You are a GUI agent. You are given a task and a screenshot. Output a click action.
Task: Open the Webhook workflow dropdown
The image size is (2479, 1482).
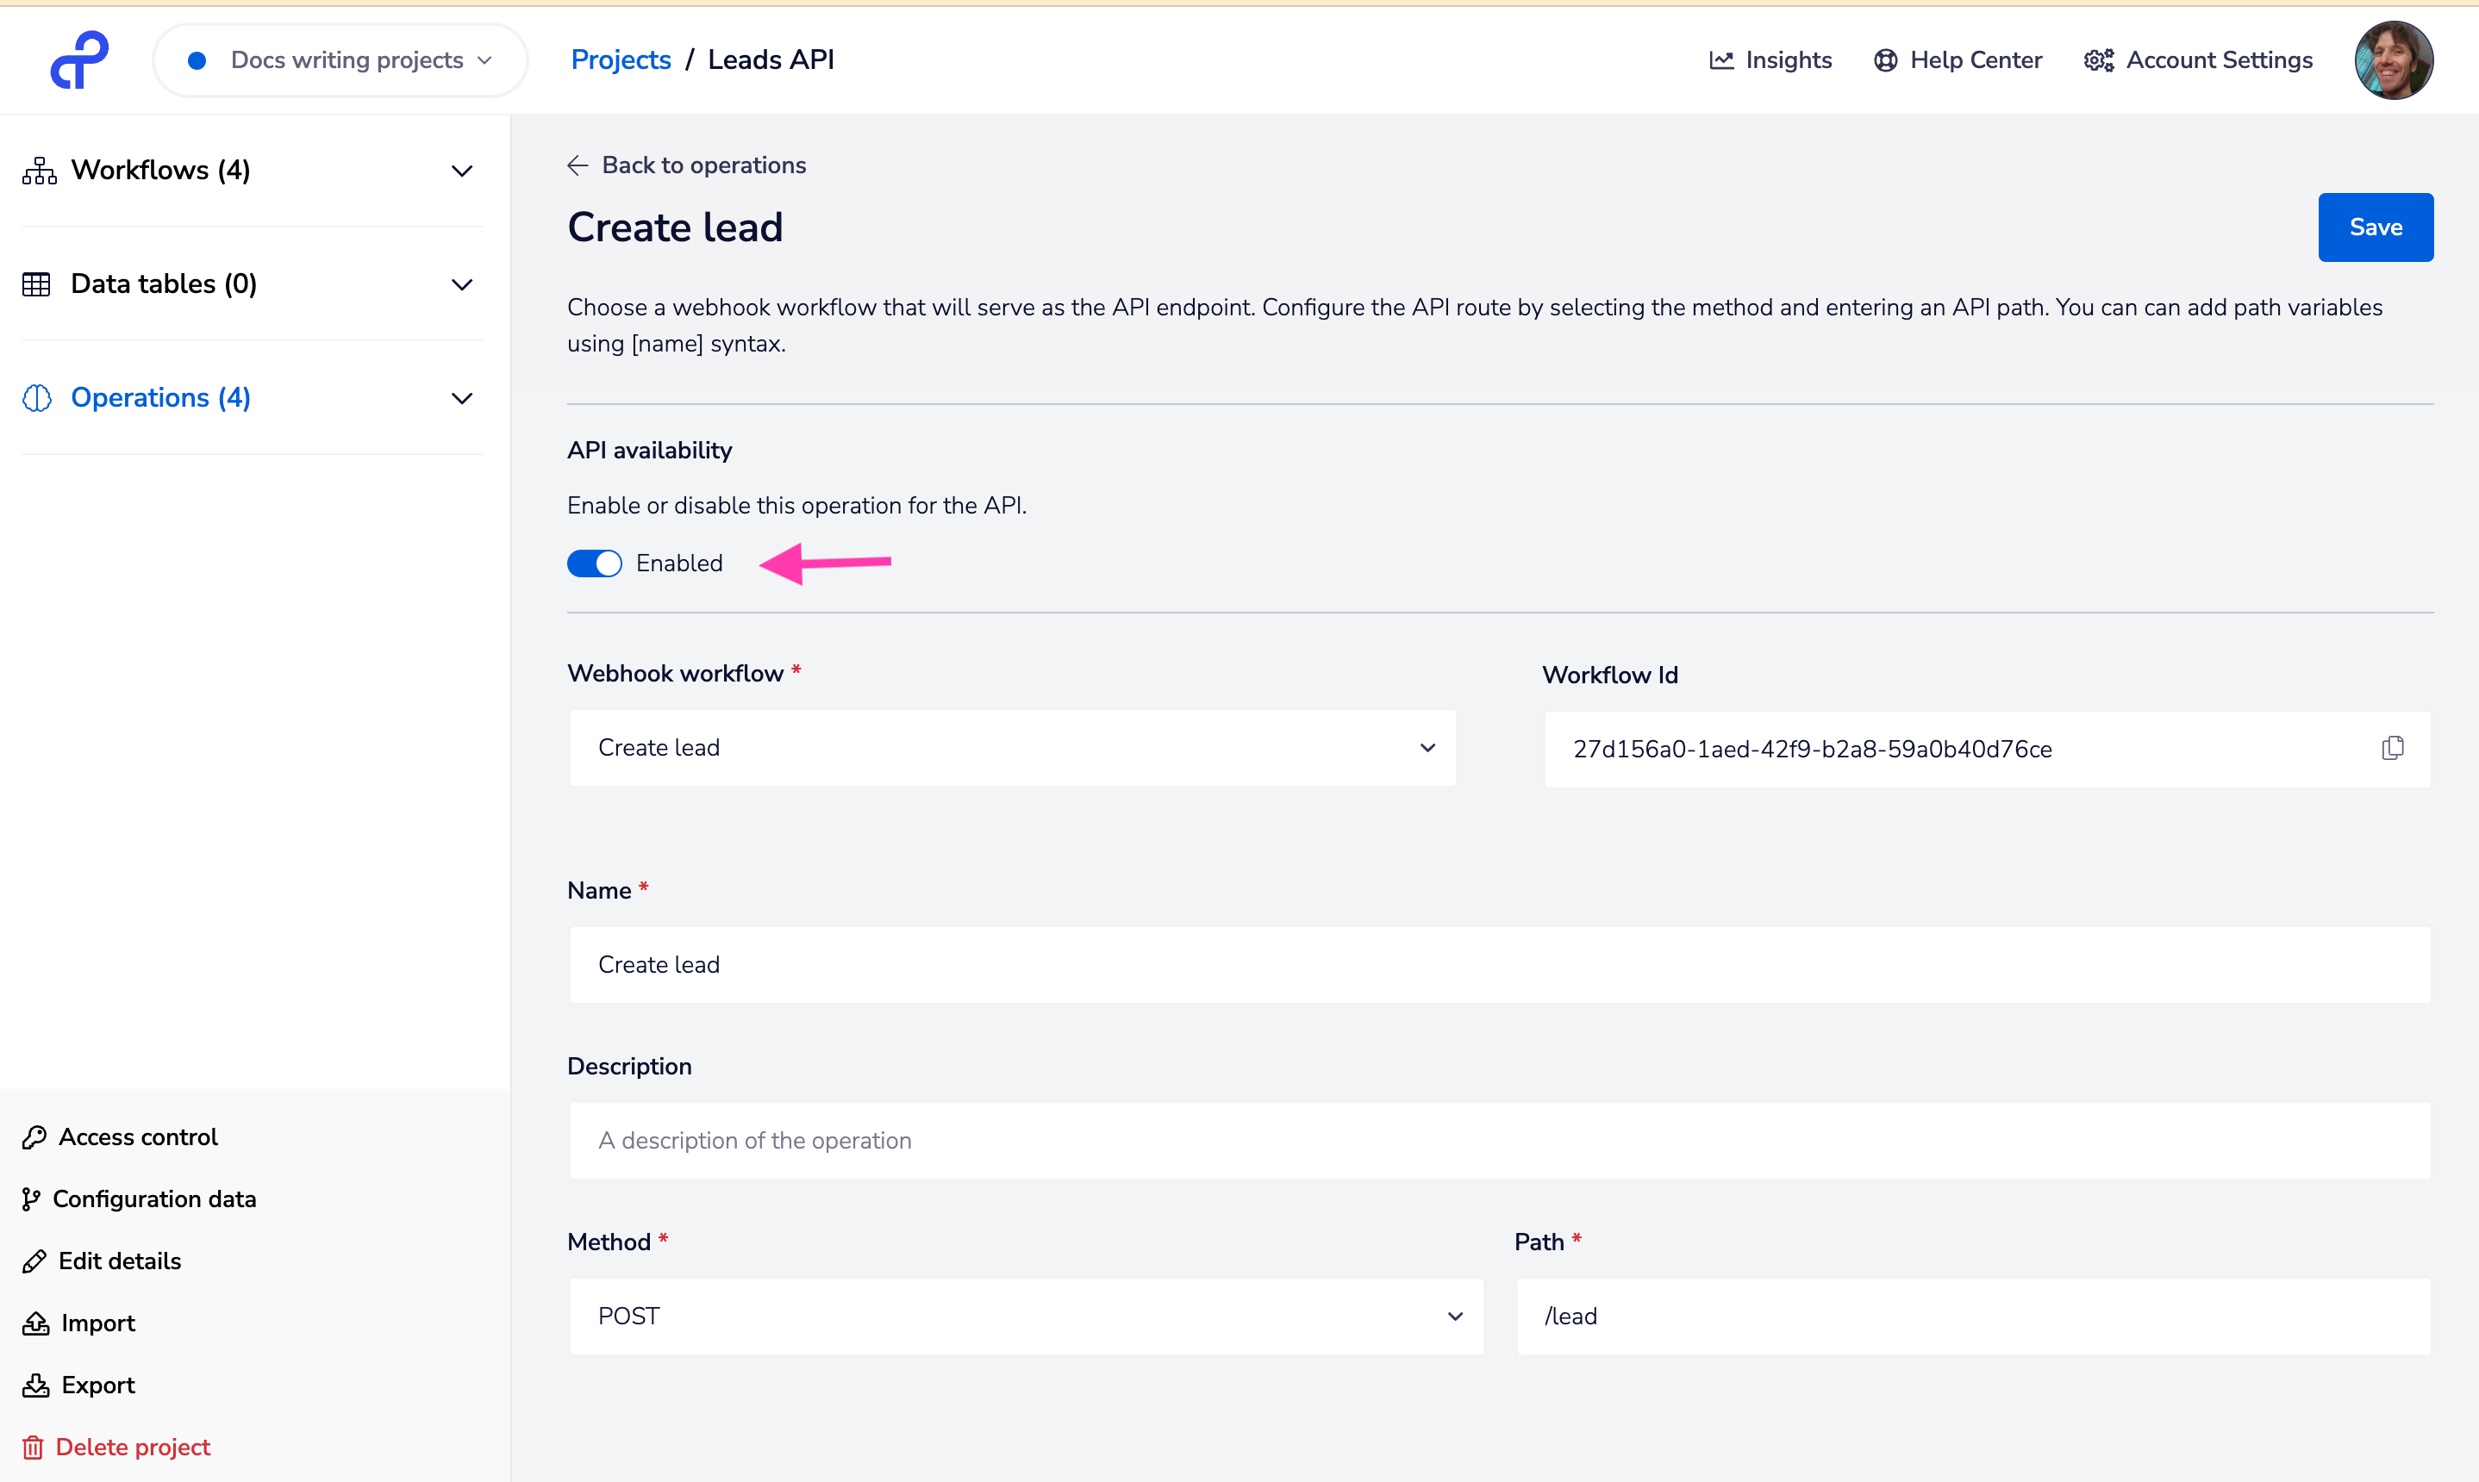point(1012,748)
